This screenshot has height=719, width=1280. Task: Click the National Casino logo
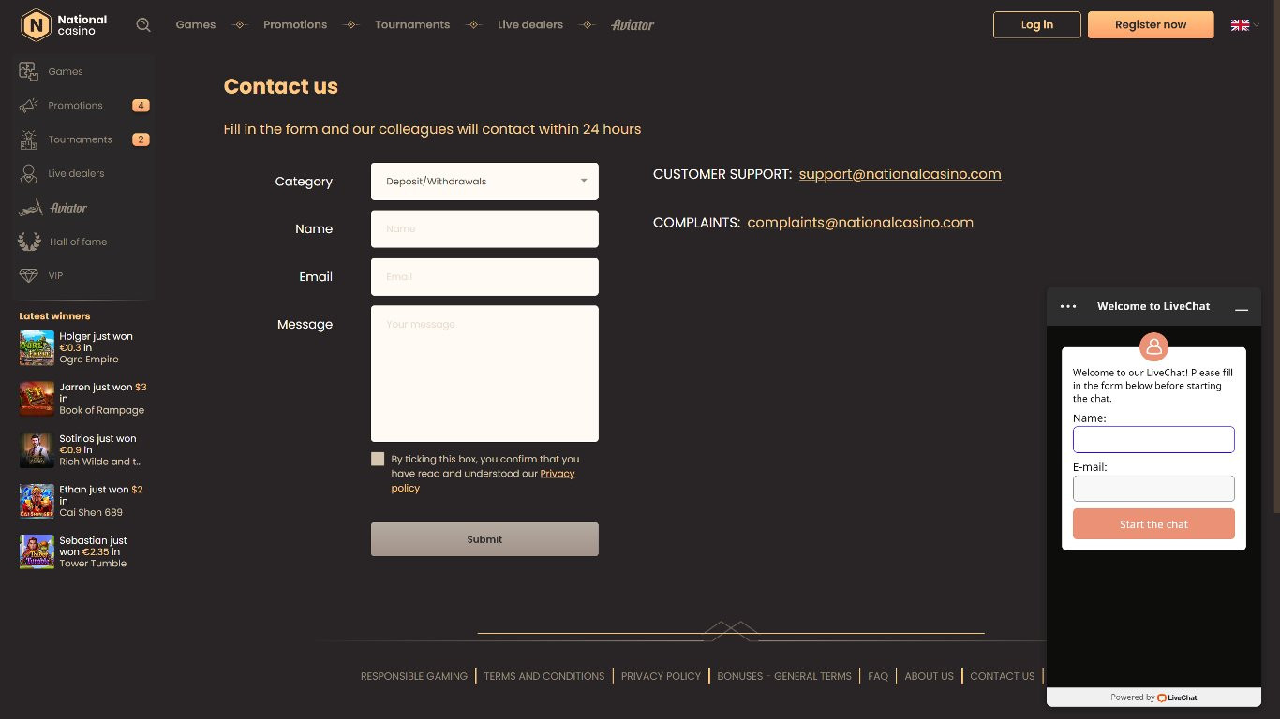coord(64,25)
